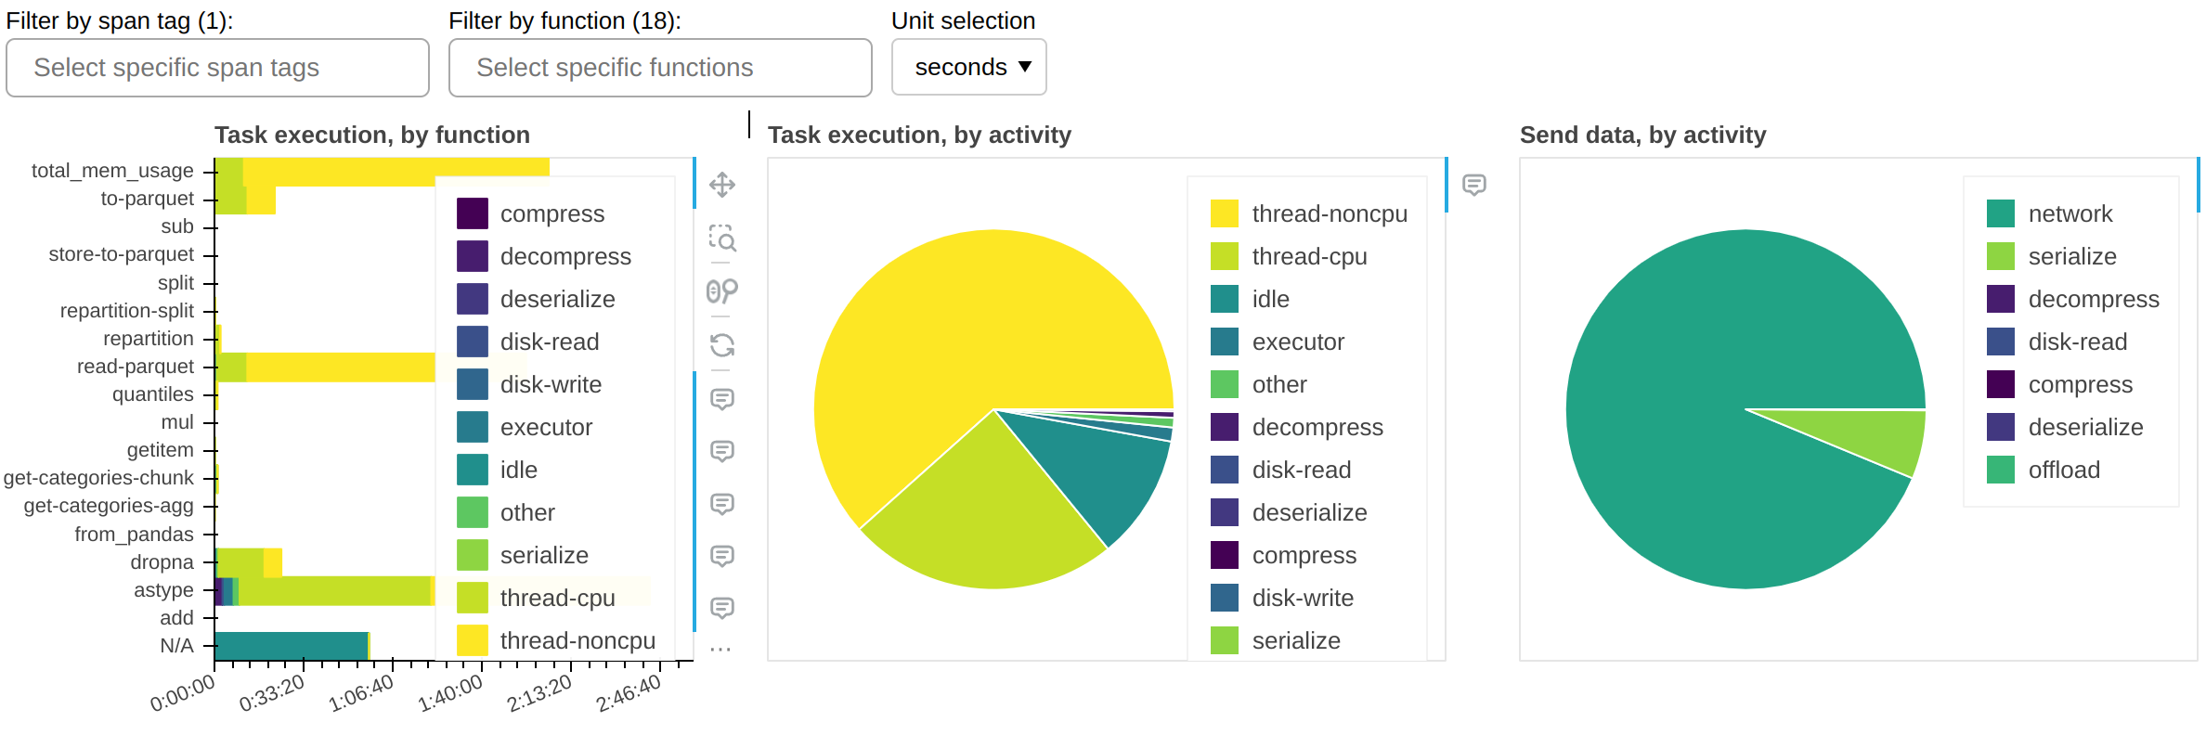Toggle the middle speech-bubble hover icon
2206x735 pixels.
tap(723, 504)
